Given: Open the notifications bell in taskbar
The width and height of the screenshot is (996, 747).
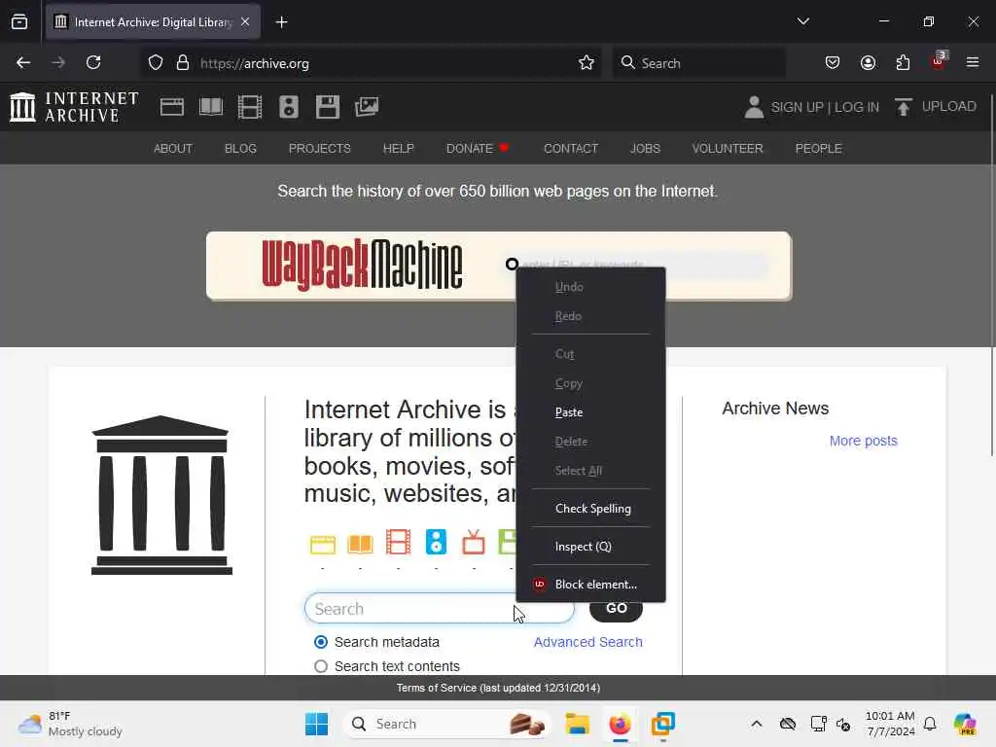Looking at the screenshot, I should pos(930,724).
